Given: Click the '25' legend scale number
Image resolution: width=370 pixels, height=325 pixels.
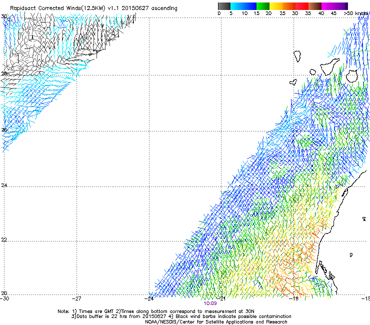Looking at the screenshot, I should pyautogui.click(x=282, y=13).
